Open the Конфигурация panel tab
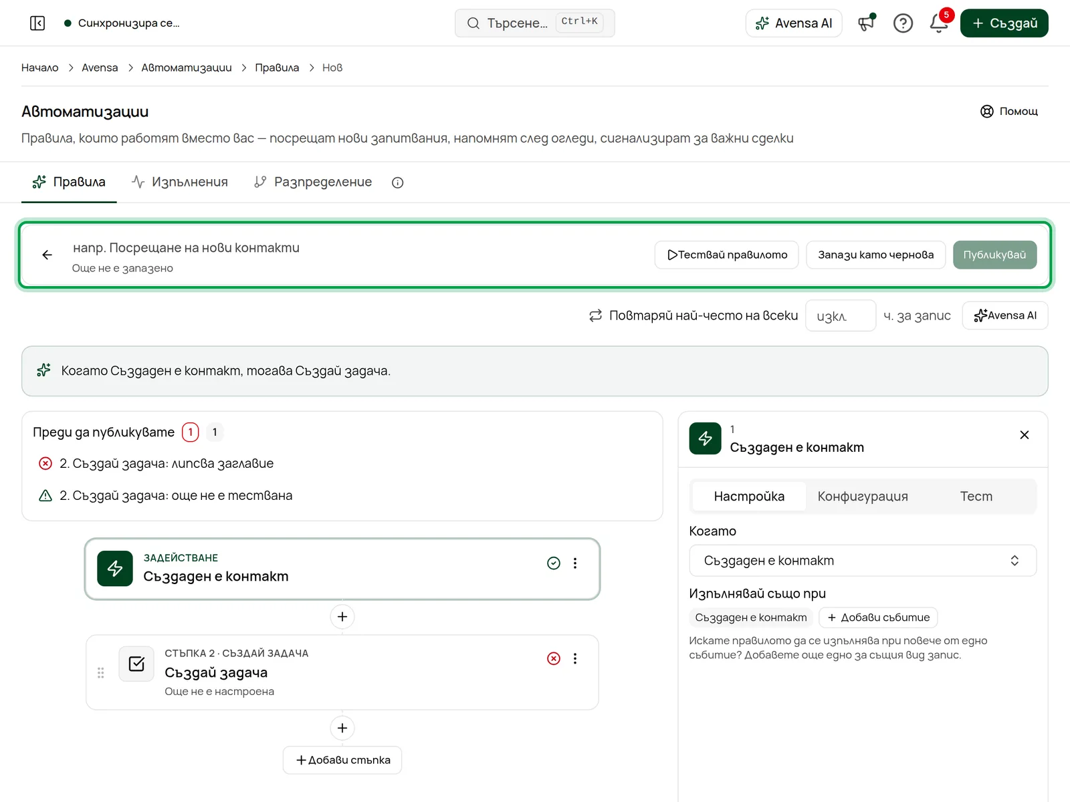1070x802 pixels. pyautogui.click(x=863, y=497)
